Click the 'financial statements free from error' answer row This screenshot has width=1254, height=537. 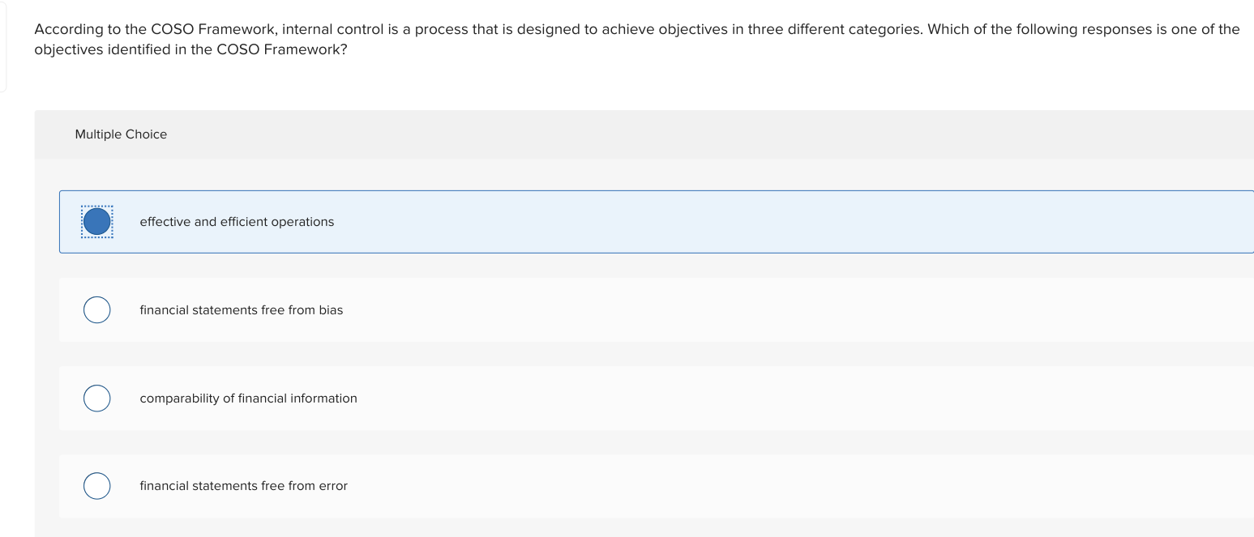[x=567, y=485]
